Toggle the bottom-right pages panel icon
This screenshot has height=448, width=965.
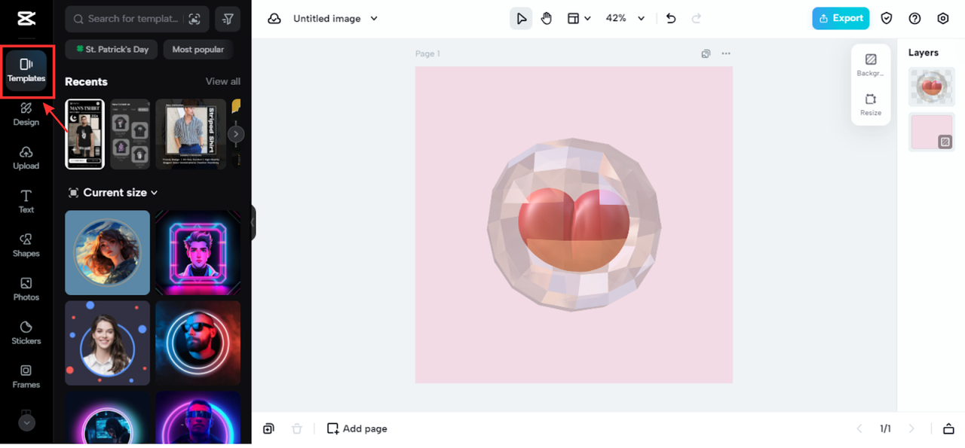pyautogui.click(x=948, y=428)
